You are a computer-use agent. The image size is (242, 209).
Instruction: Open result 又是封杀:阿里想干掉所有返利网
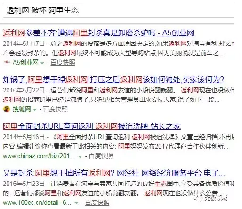coord(114,173)
